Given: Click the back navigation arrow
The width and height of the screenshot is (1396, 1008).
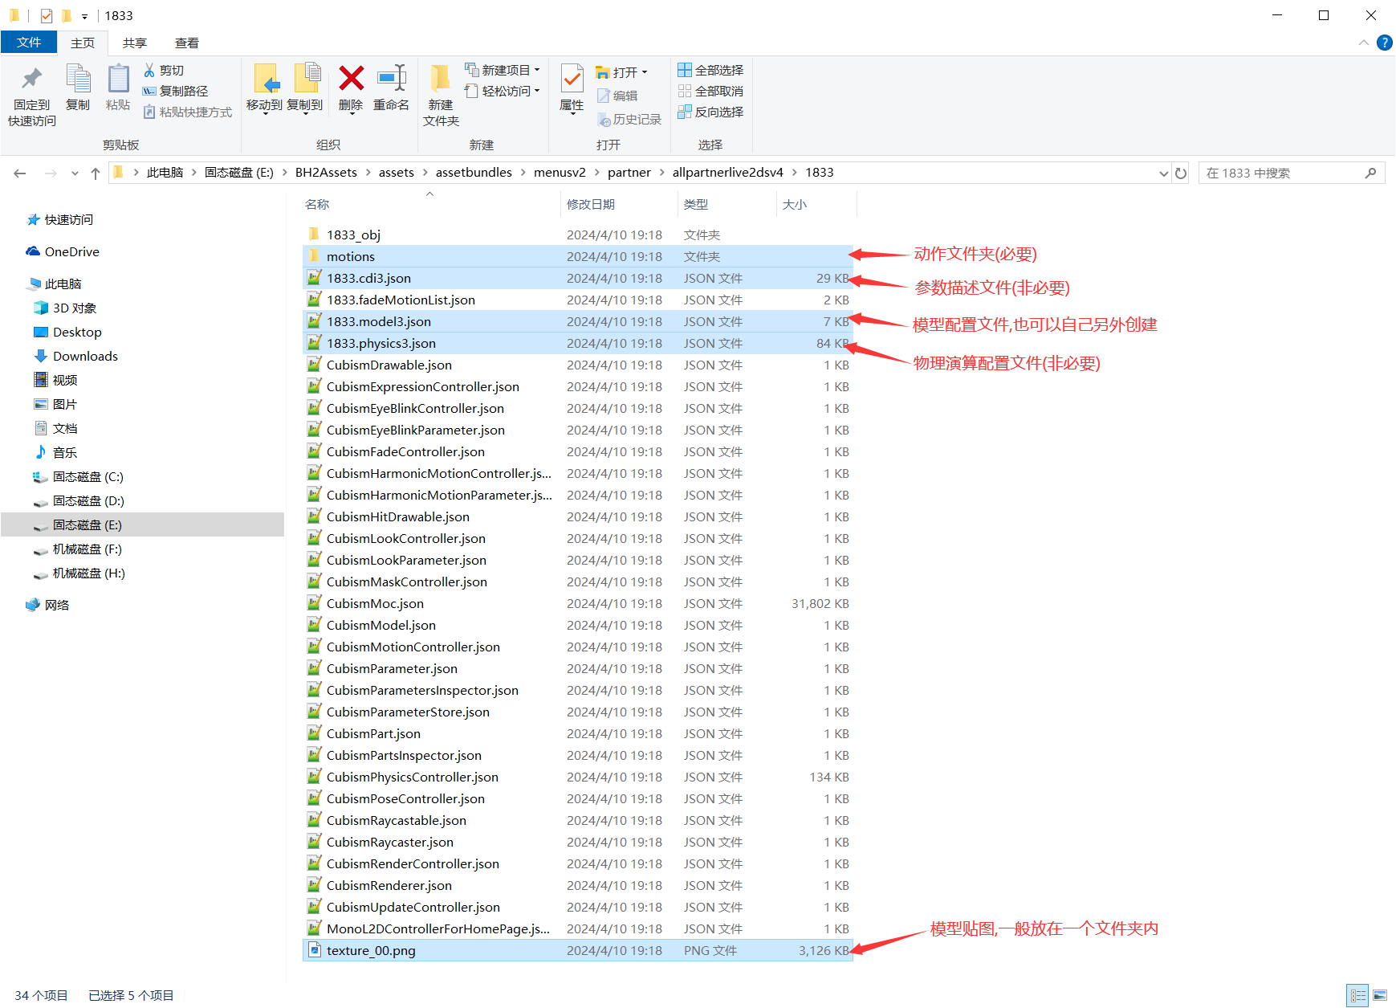Looking at the screenshot, I should (20, 173).
